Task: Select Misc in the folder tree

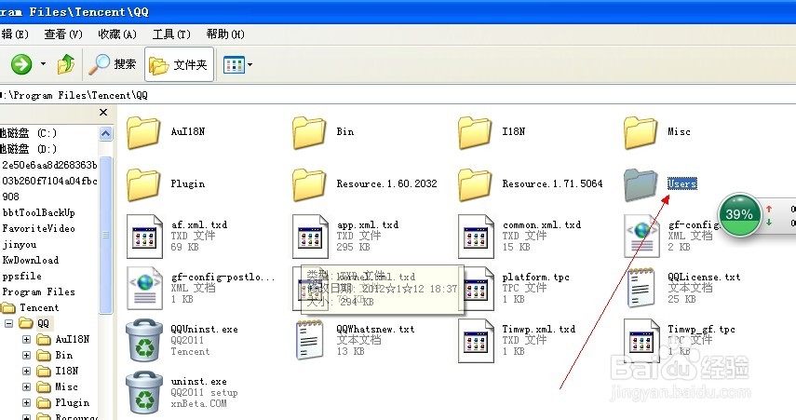Action: pos(66,386)
